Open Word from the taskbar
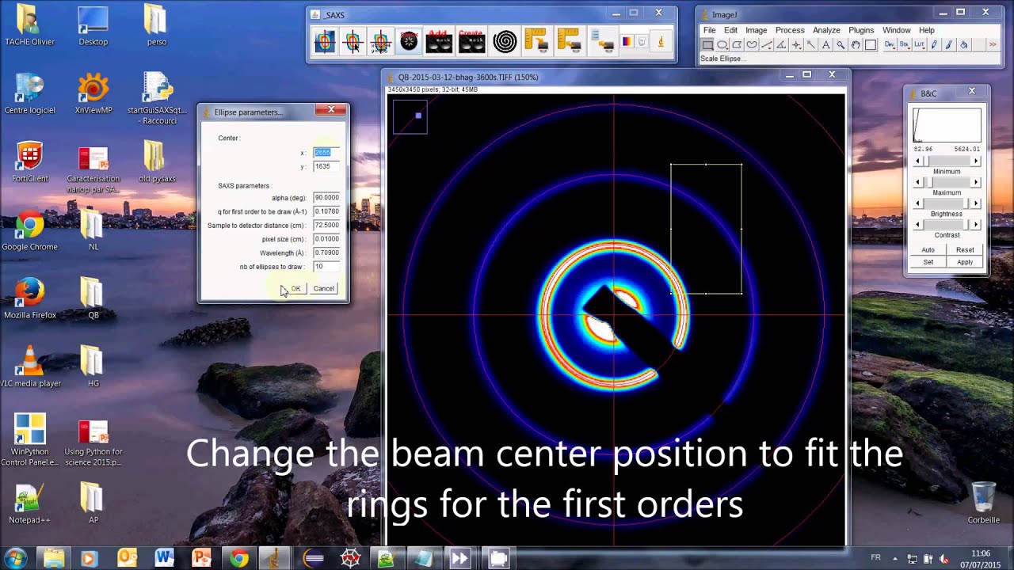This screenshot has width=1014, height=570. pyautogui.click(x=164, y=558)
